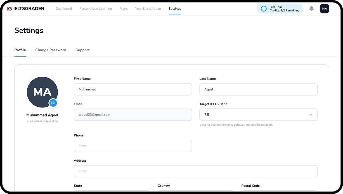Click the Free Trial circle indicator
Viewport: 343px width, 194px height.
(x=264, y=9)
